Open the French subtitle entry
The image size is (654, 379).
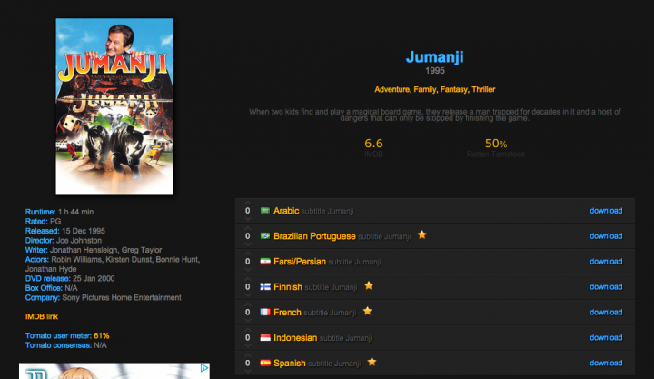[x=315, y=313]
